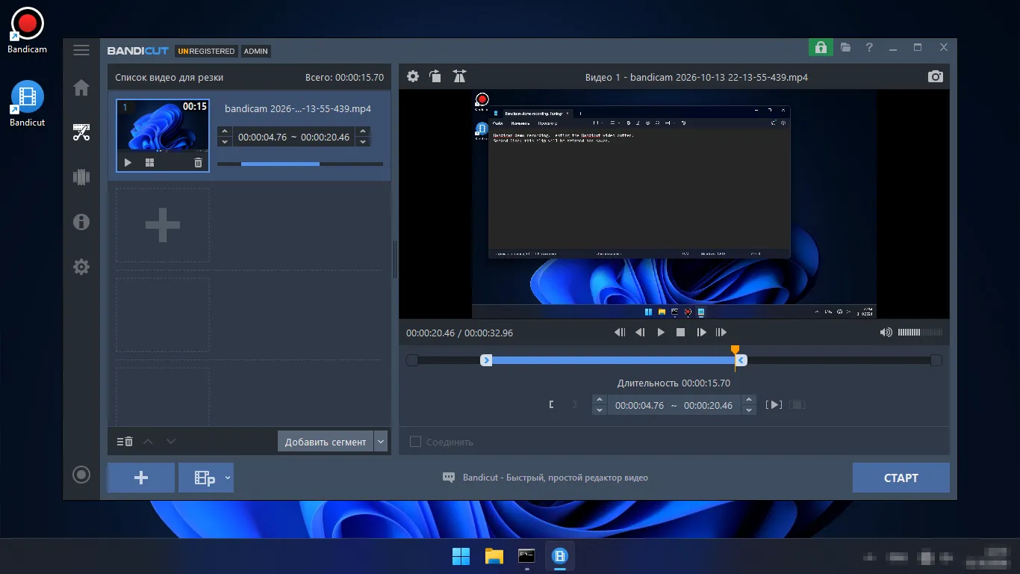Viewport: 1020px width, 574px height.
Task: Rotate the video using the rotate icon
Action: (435, 76)
